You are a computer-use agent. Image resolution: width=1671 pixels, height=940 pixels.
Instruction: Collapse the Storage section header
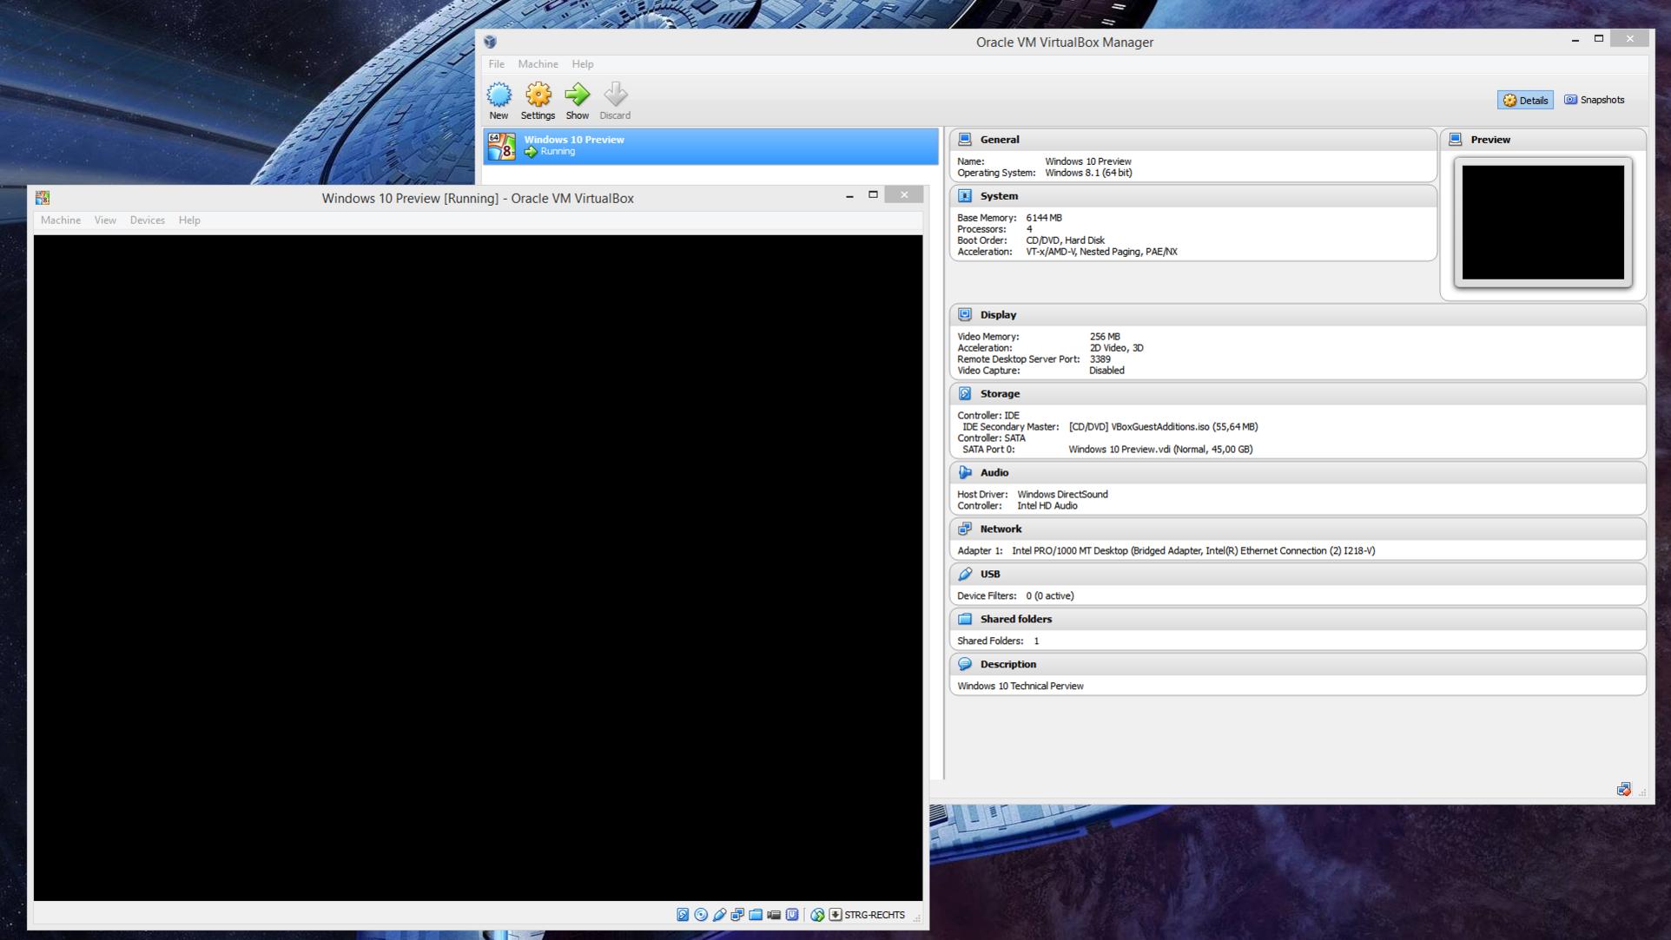click(x=1000, y=394)
